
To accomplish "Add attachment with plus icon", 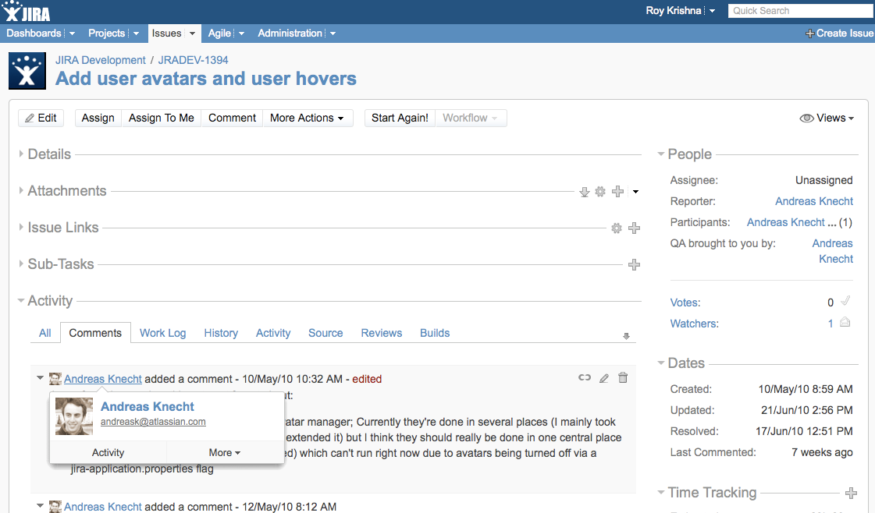I will click(x=617, y=192).
